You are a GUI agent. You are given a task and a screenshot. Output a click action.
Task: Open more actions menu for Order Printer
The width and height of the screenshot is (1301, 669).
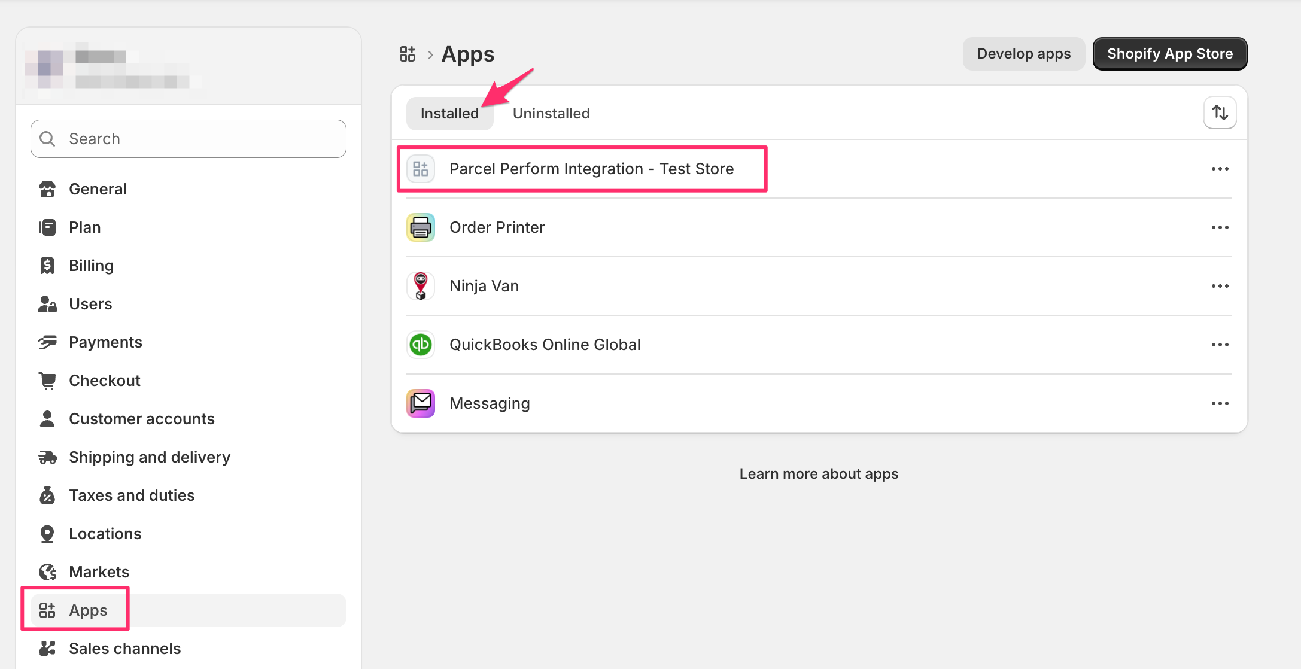pos(1220,227)
